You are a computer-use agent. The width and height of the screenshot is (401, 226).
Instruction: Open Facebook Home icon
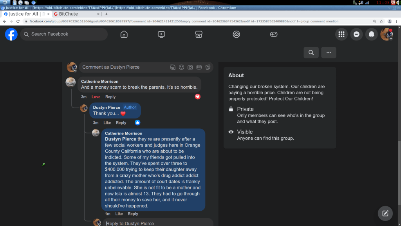[x=124, y=34]
